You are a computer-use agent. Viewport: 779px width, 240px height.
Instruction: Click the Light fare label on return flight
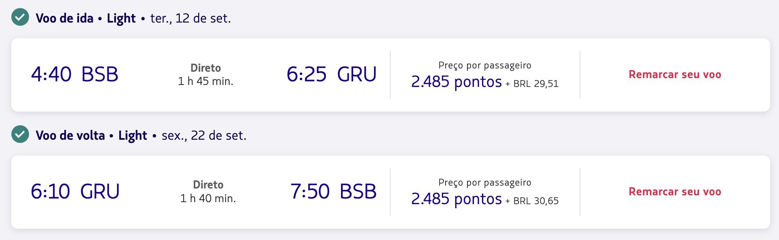(132, 136)
